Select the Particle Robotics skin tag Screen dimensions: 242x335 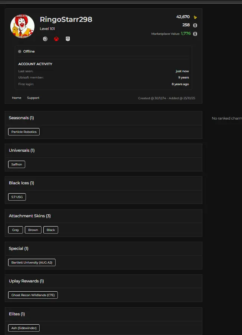[x=24, y=132]
